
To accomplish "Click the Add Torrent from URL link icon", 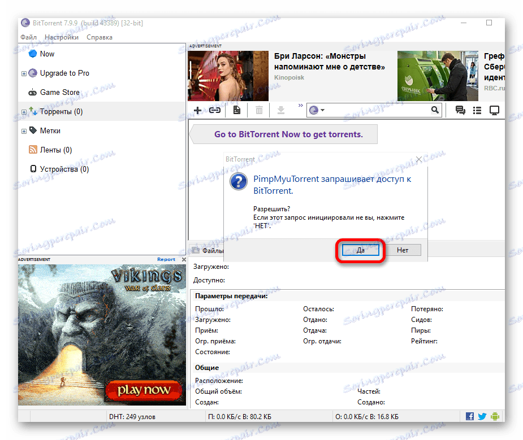I will [215, 110].
